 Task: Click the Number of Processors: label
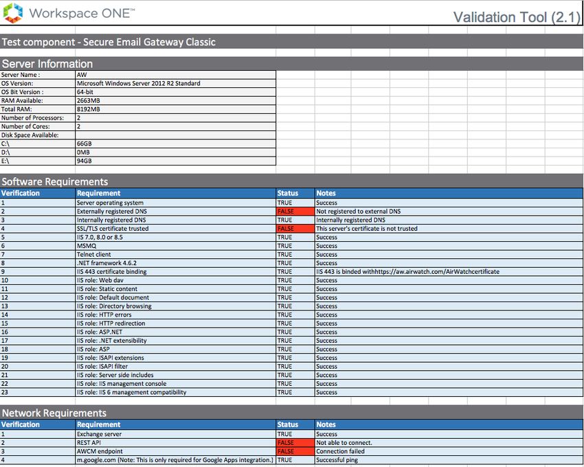(38, 117)
